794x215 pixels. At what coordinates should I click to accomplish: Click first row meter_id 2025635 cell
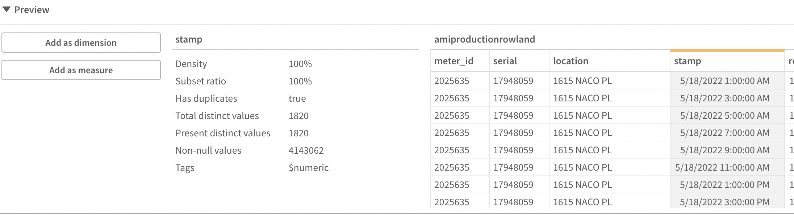[x=452, y=81]
